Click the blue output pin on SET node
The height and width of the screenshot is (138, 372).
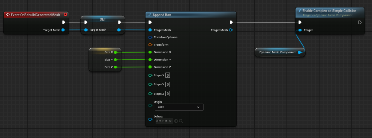pyautogui.click(x=119, y=30)
